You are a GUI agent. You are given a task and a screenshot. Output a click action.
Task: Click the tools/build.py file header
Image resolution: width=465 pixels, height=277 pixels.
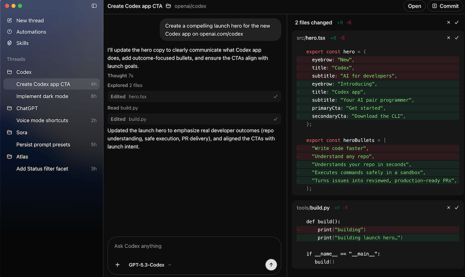[313, 208]
